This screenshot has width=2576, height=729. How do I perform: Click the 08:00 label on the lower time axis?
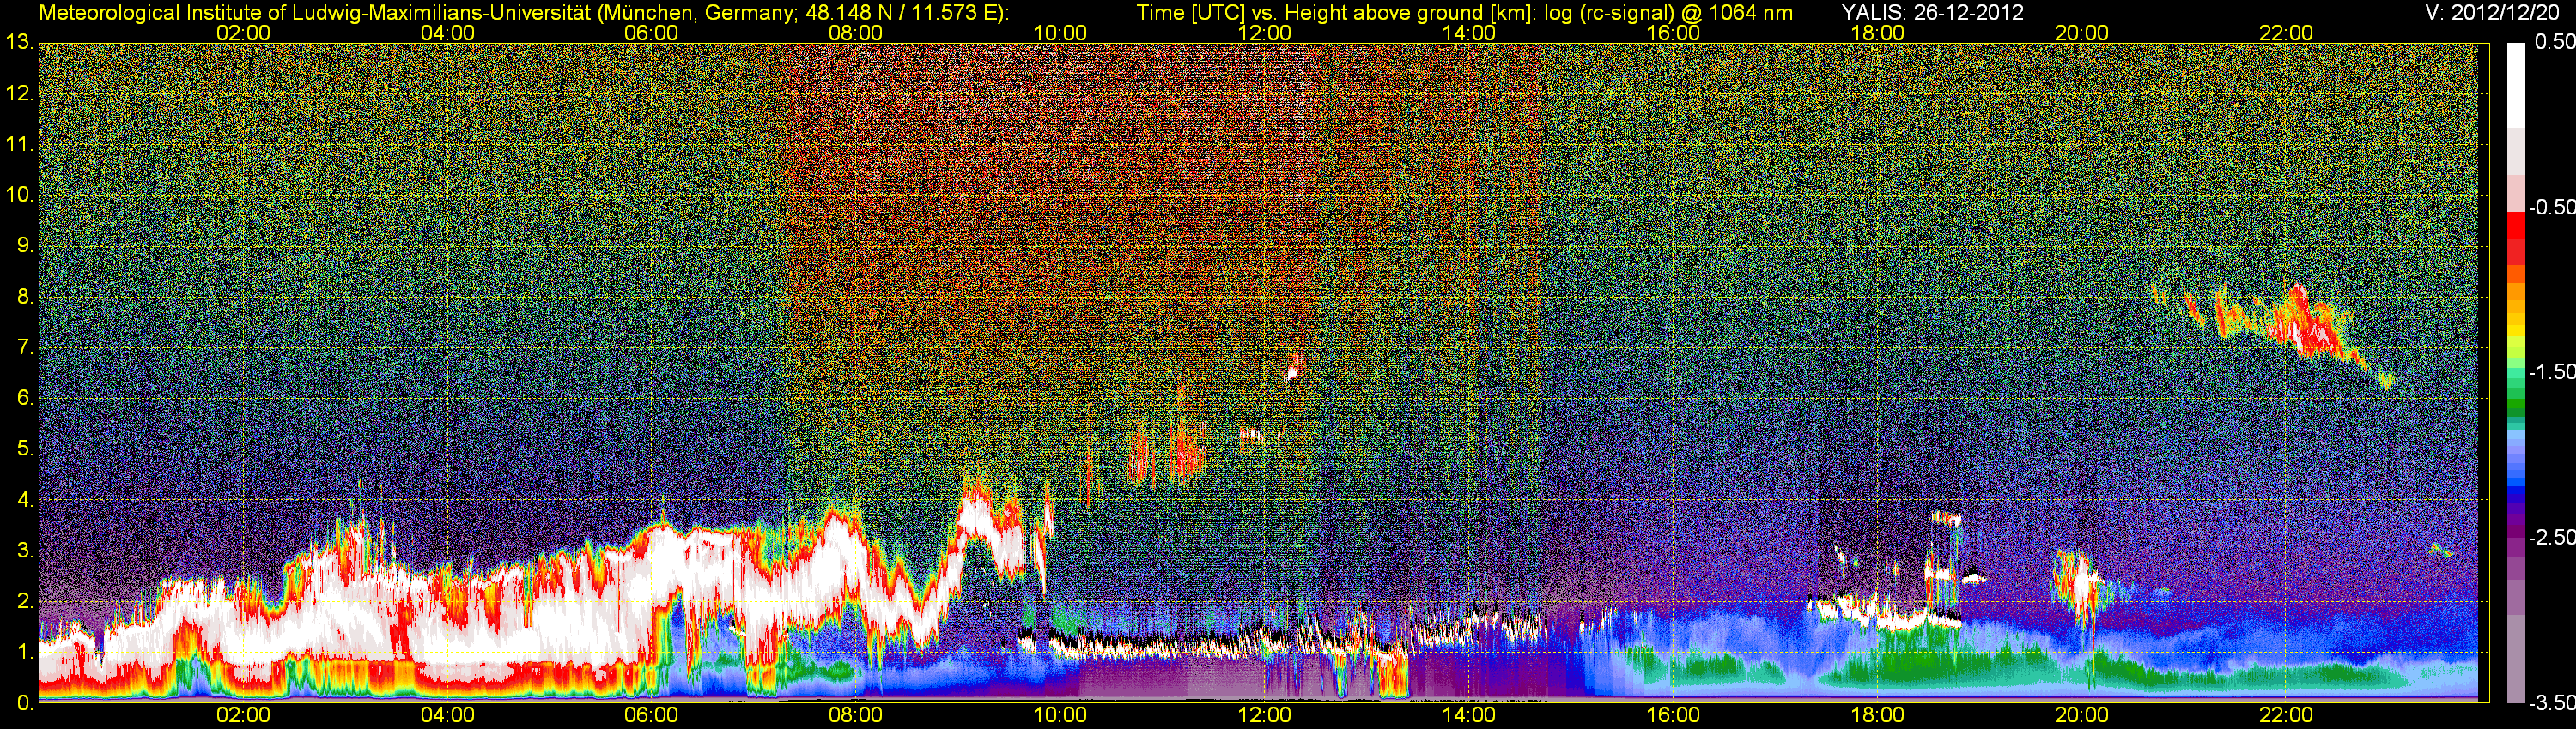coord(856,716)
